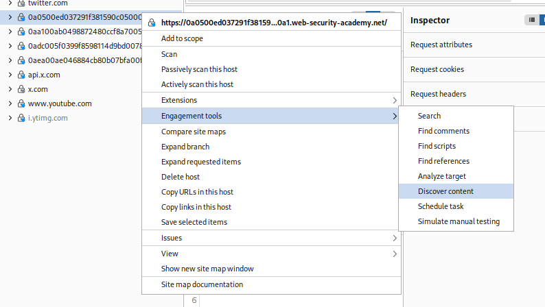Click the lock icon of 0adc005f host

(x=21, y=46)
